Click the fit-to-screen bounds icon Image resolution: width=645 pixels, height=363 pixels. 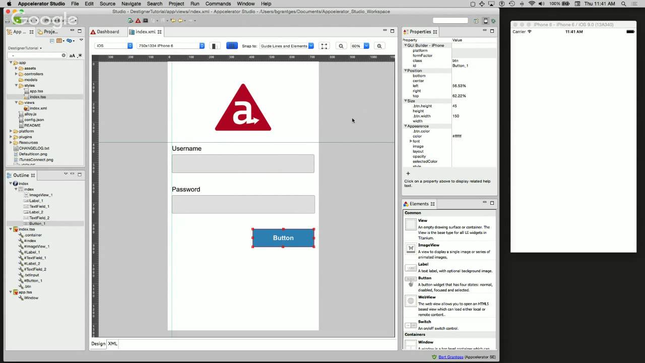coord(324,46)
